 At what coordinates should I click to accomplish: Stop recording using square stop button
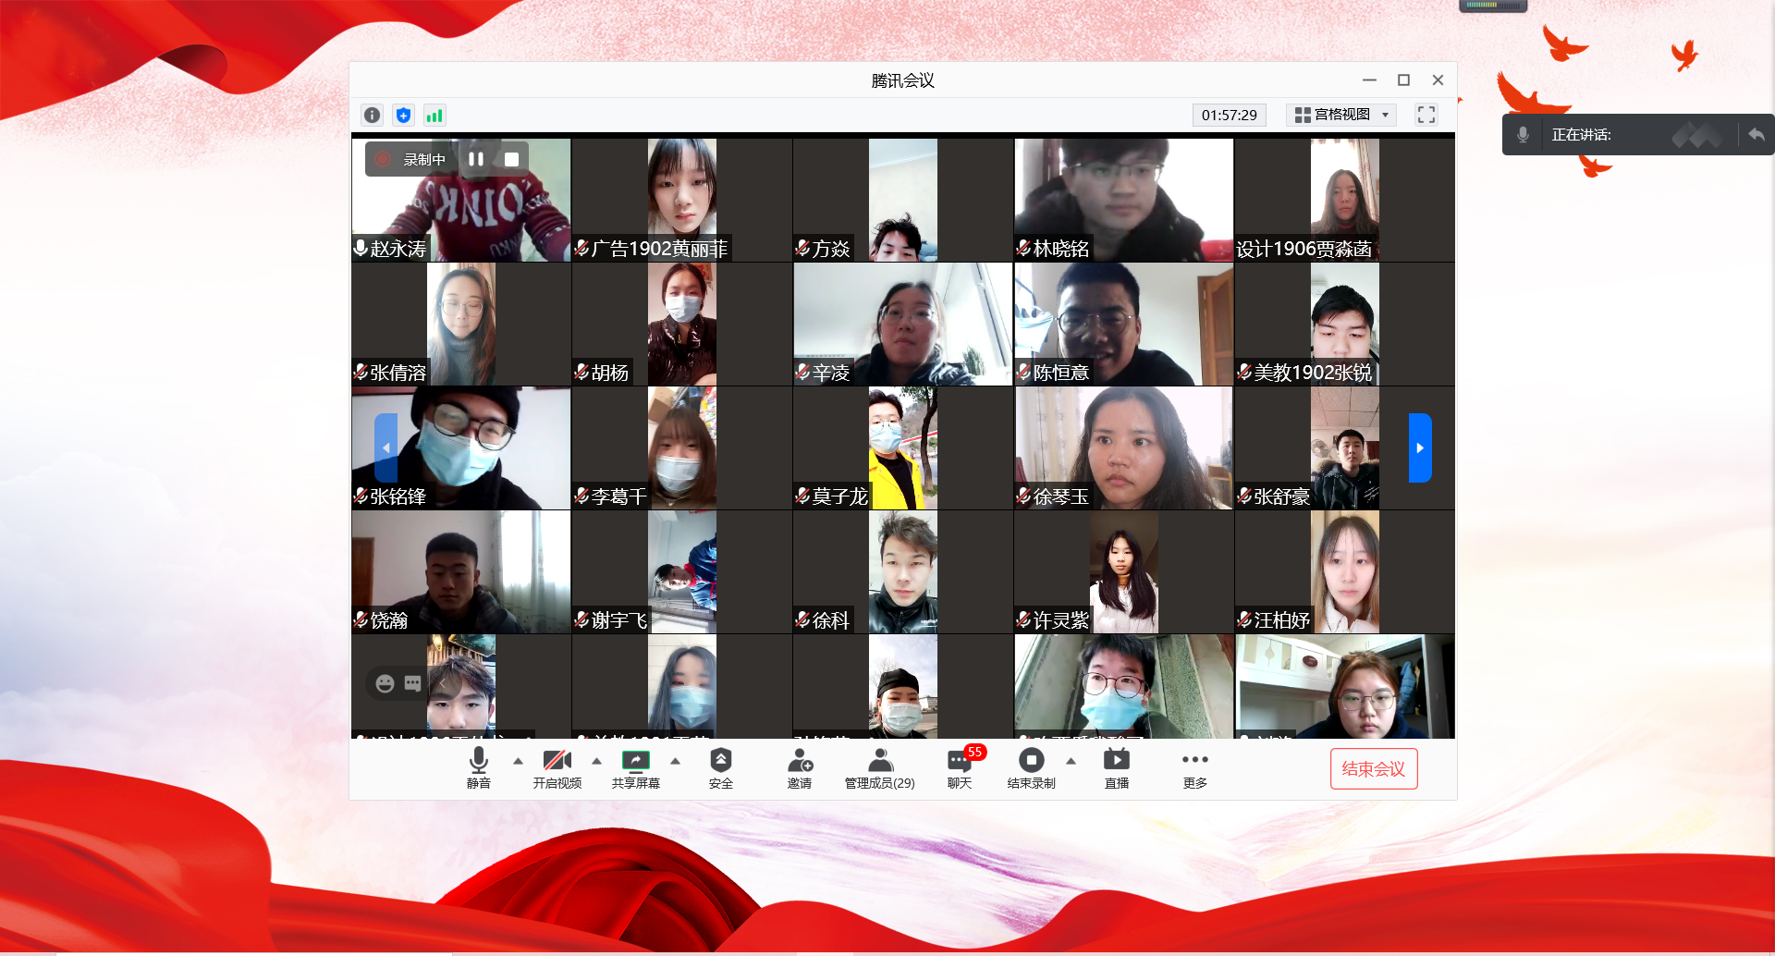tap(511, 159)
